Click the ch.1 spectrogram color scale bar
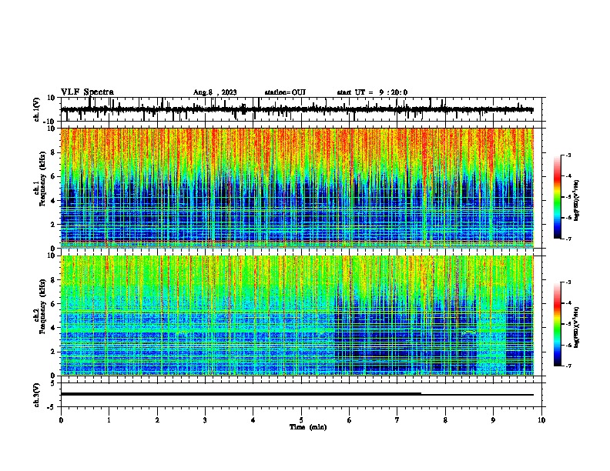The width and height of the screenshot is (610, 471). [558, 197]
